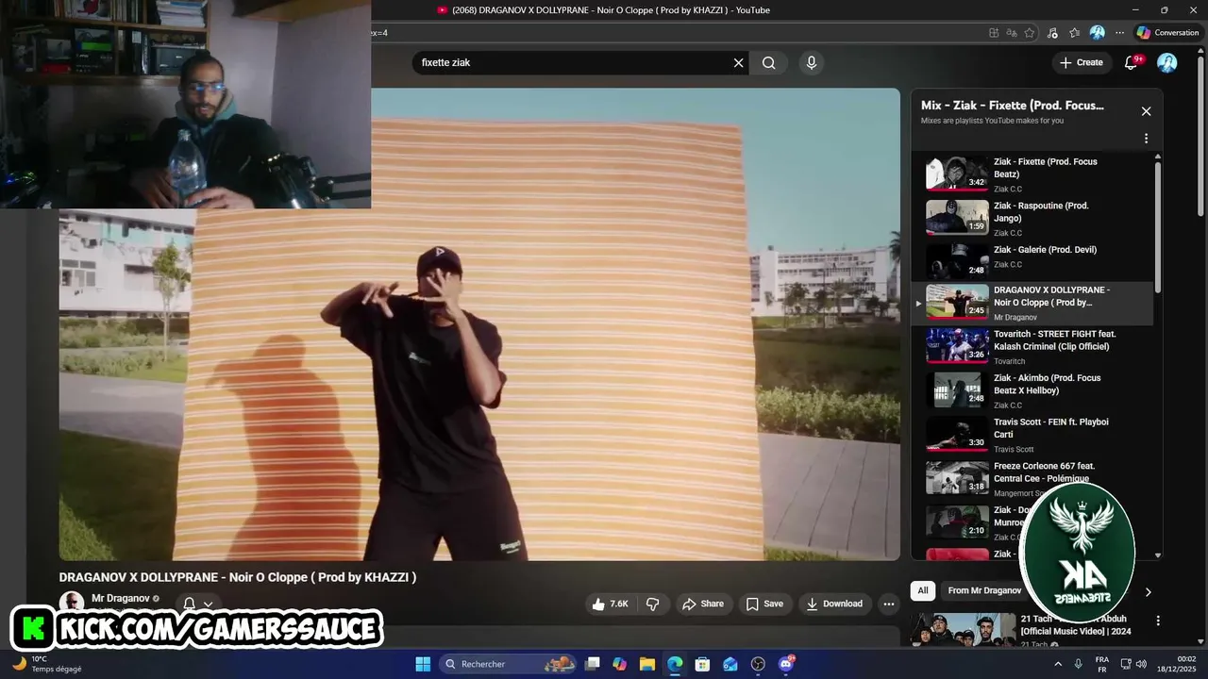This screenshot has width=1208, height=679.
Task: Clear the YouTube search box text
Action: click(739, 63)
